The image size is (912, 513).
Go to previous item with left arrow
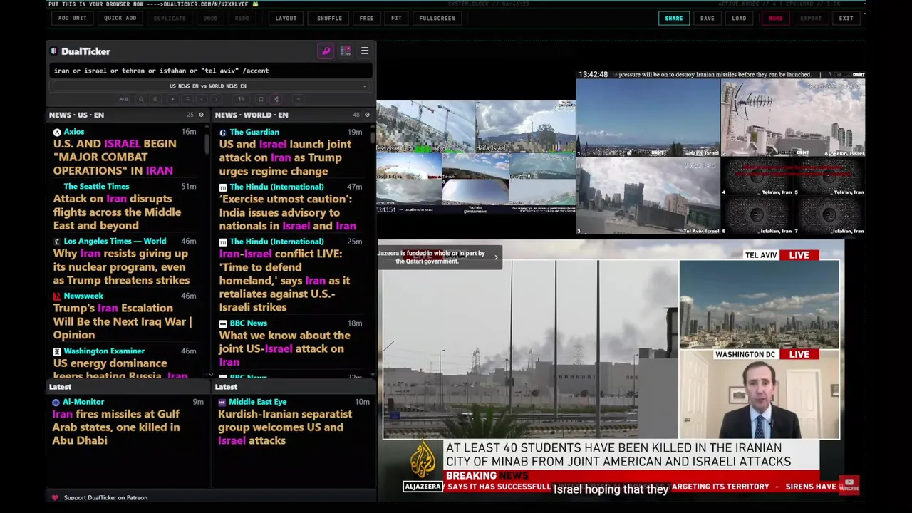tap(202, 99)
